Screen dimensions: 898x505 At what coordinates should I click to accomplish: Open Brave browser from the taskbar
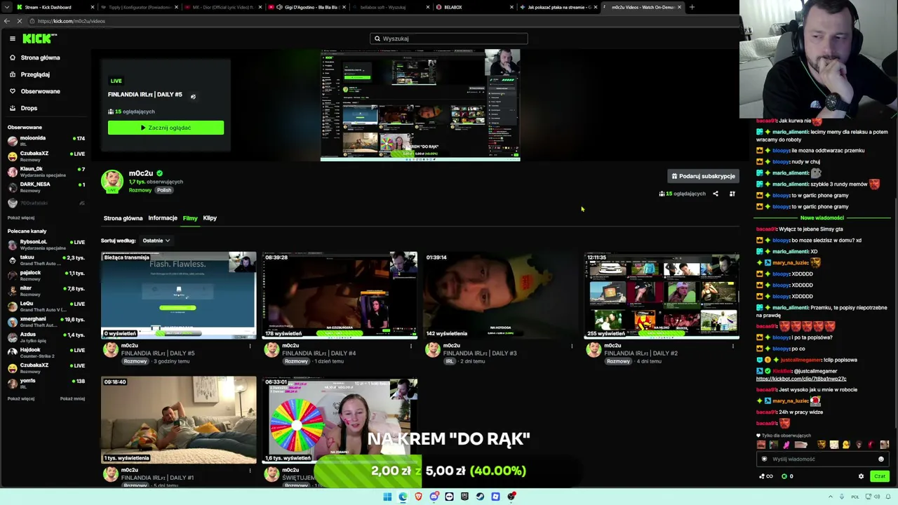[419, 497]
